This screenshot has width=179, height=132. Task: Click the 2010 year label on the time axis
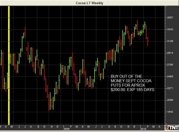(x=144, y=130)
